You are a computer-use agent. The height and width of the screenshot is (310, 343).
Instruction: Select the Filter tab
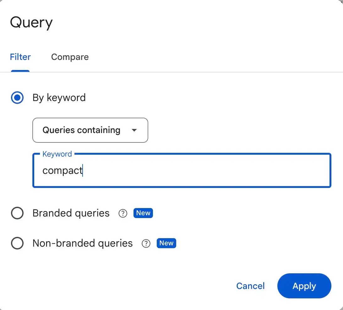point(20,57)
